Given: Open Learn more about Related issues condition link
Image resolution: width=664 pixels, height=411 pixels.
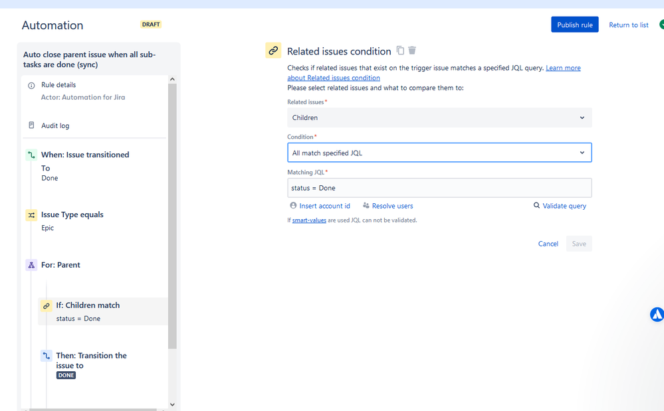Looking at the screenshot, I should pos(563,68).
